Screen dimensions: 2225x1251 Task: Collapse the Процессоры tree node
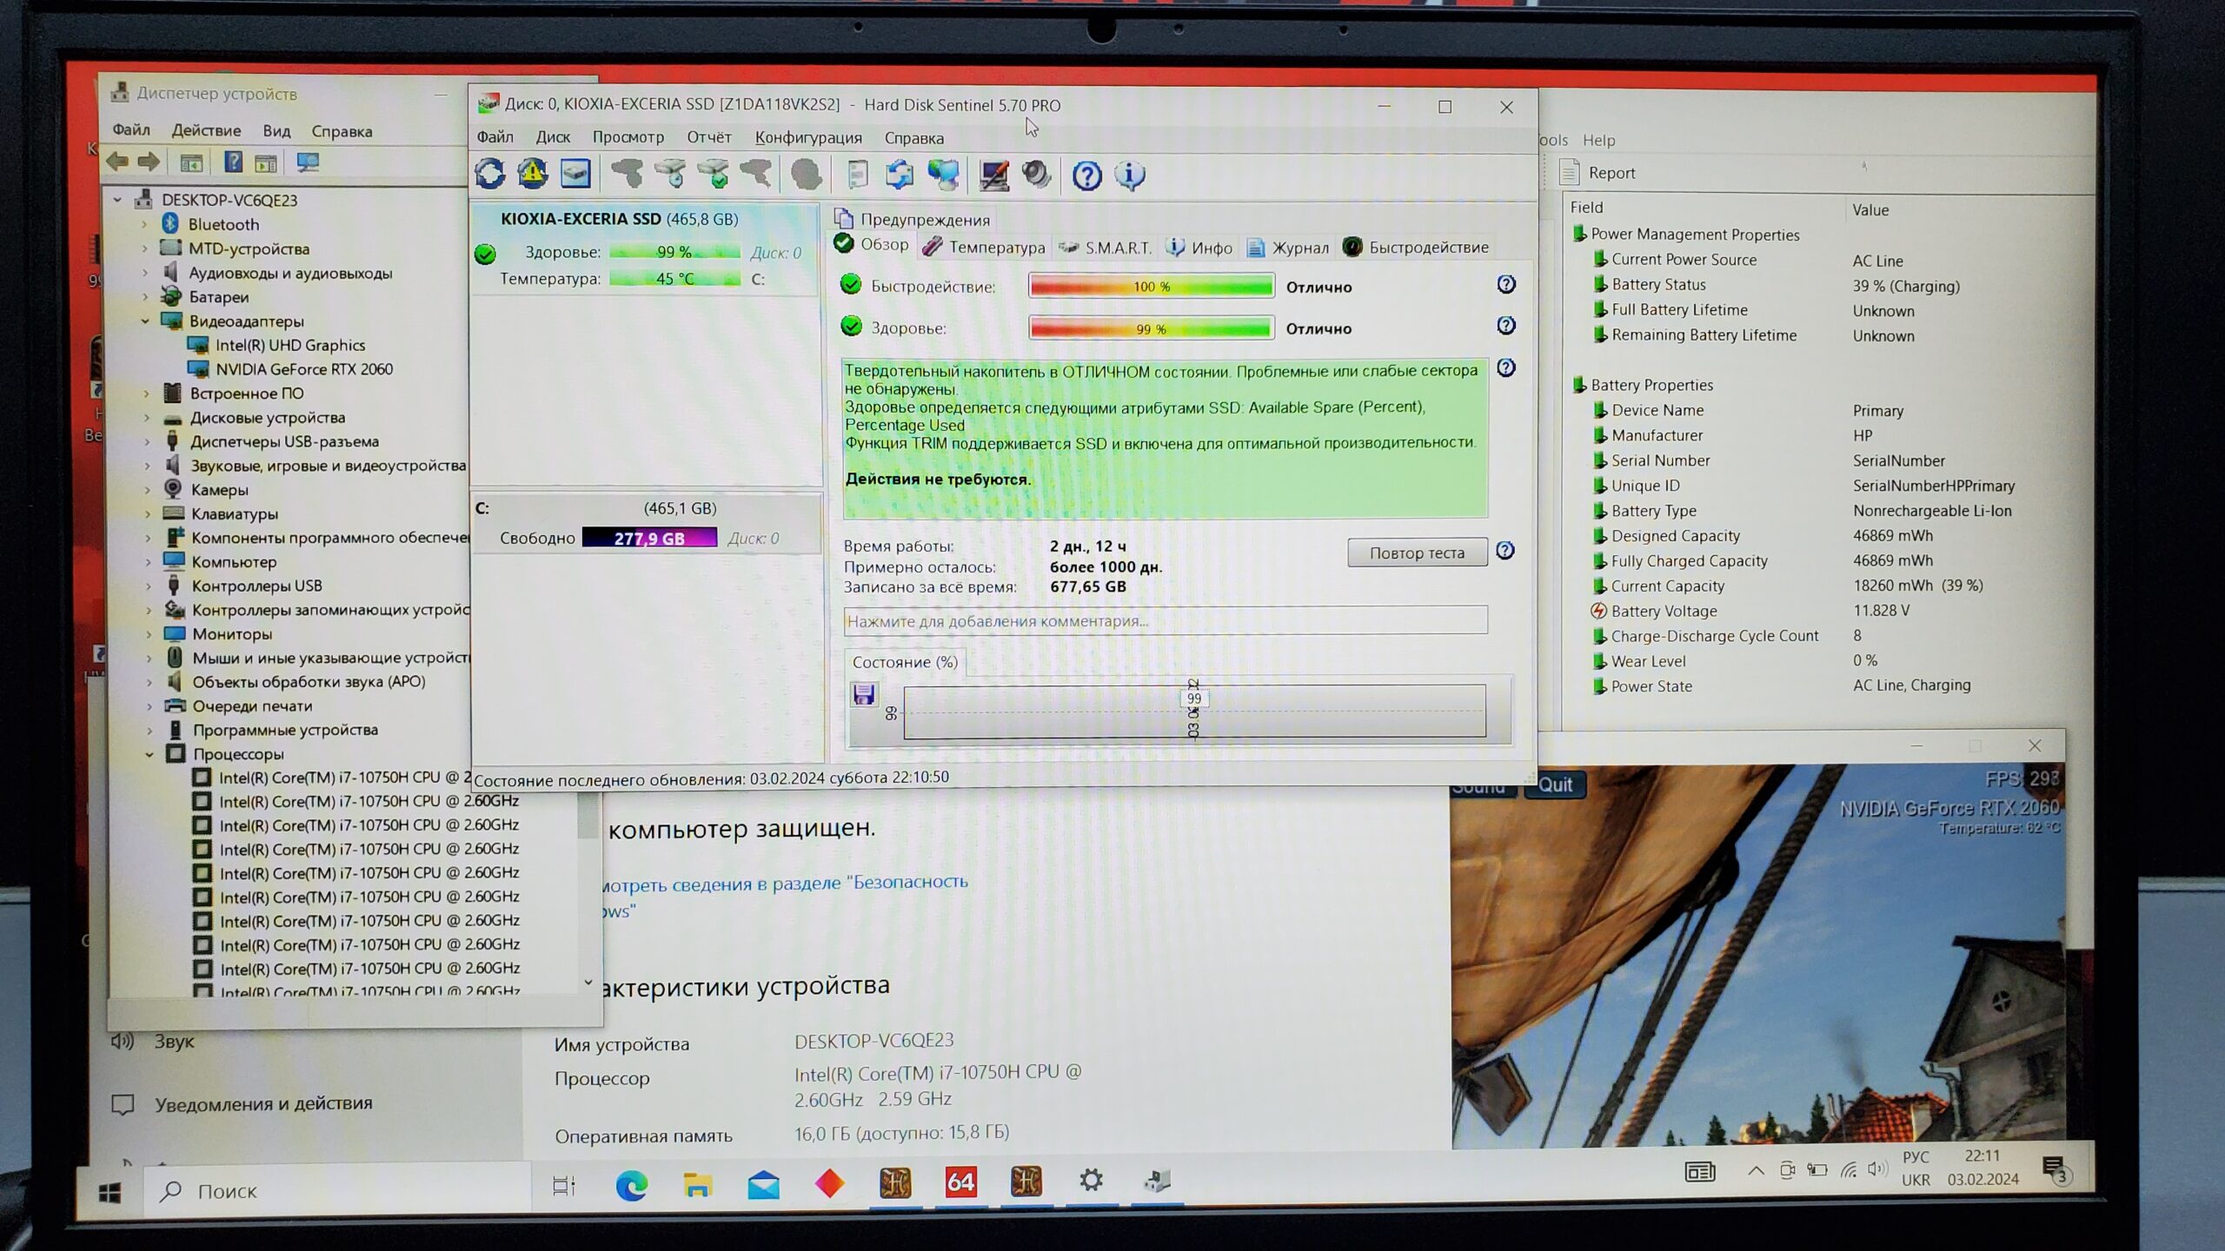coord(149,754)
